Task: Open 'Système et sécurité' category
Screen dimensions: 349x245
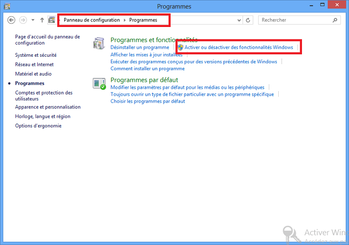Action: 36,55
